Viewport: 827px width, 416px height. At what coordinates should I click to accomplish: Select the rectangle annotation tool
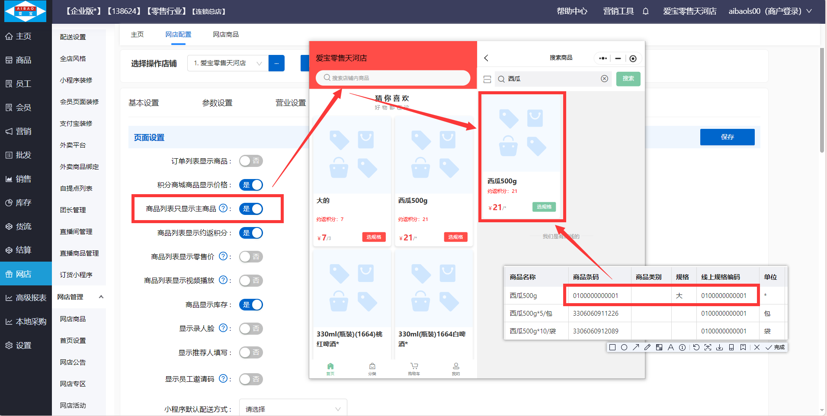(612, 347)
